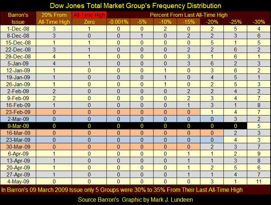Select the '4-May-09' date cell
The width and height of the screenshot is (271, 205).
tap(18, 182)
